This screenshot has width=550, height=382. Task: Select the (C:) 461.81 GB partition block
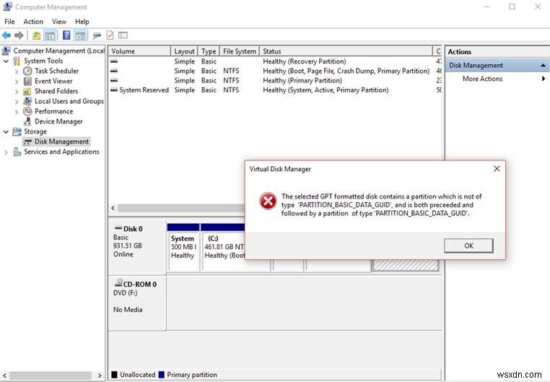point(223,247)
